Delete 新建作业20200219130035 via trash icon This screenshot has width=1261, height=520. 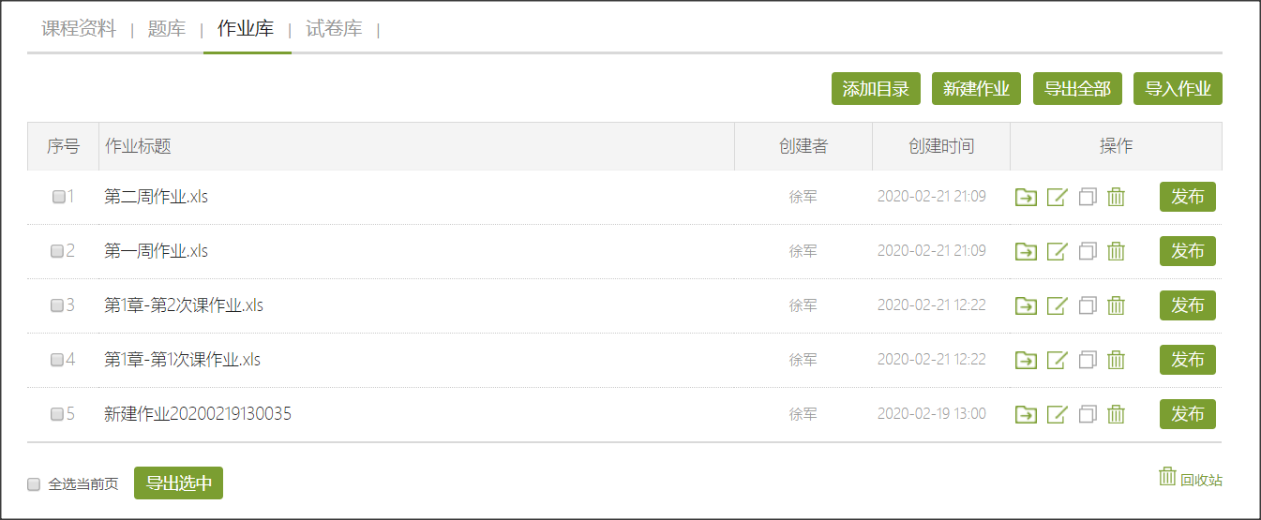click(1116, 414)
